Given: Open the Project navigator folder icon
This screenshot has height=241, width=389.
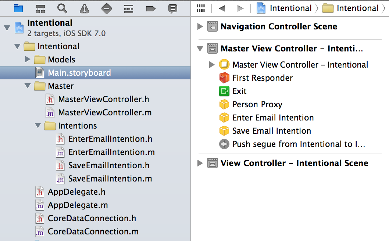Looking at the screenshot, I should pos(18,8).
